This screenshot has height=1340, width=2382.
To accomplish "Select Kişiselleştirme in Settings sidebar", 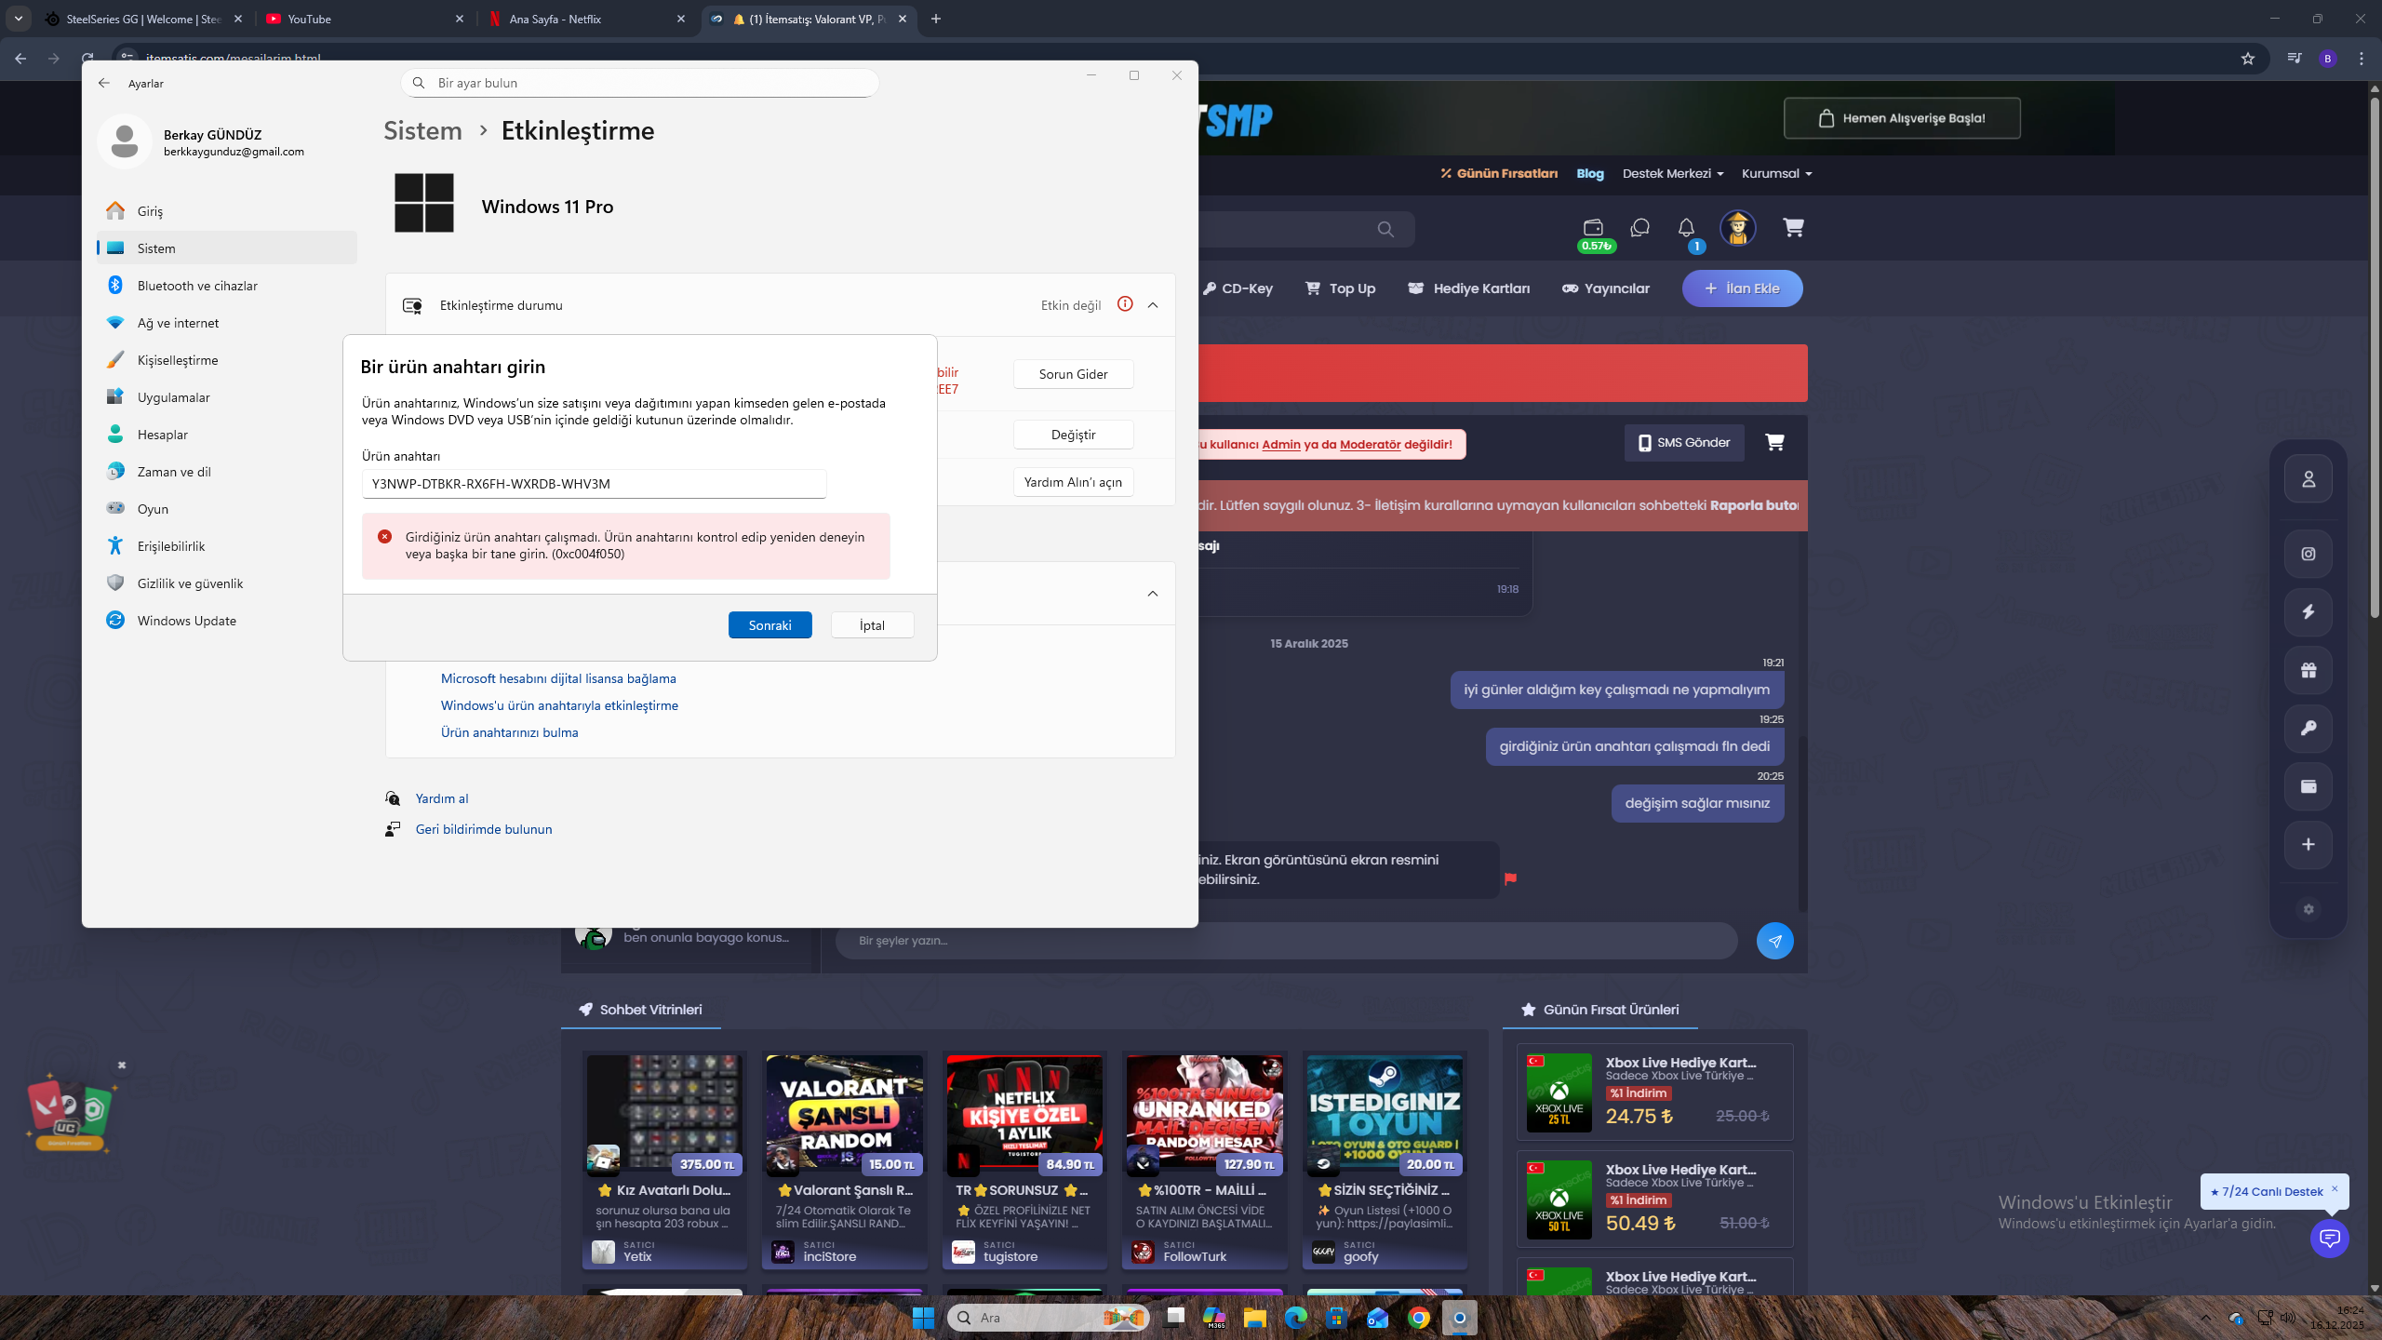I will point(227,360).
